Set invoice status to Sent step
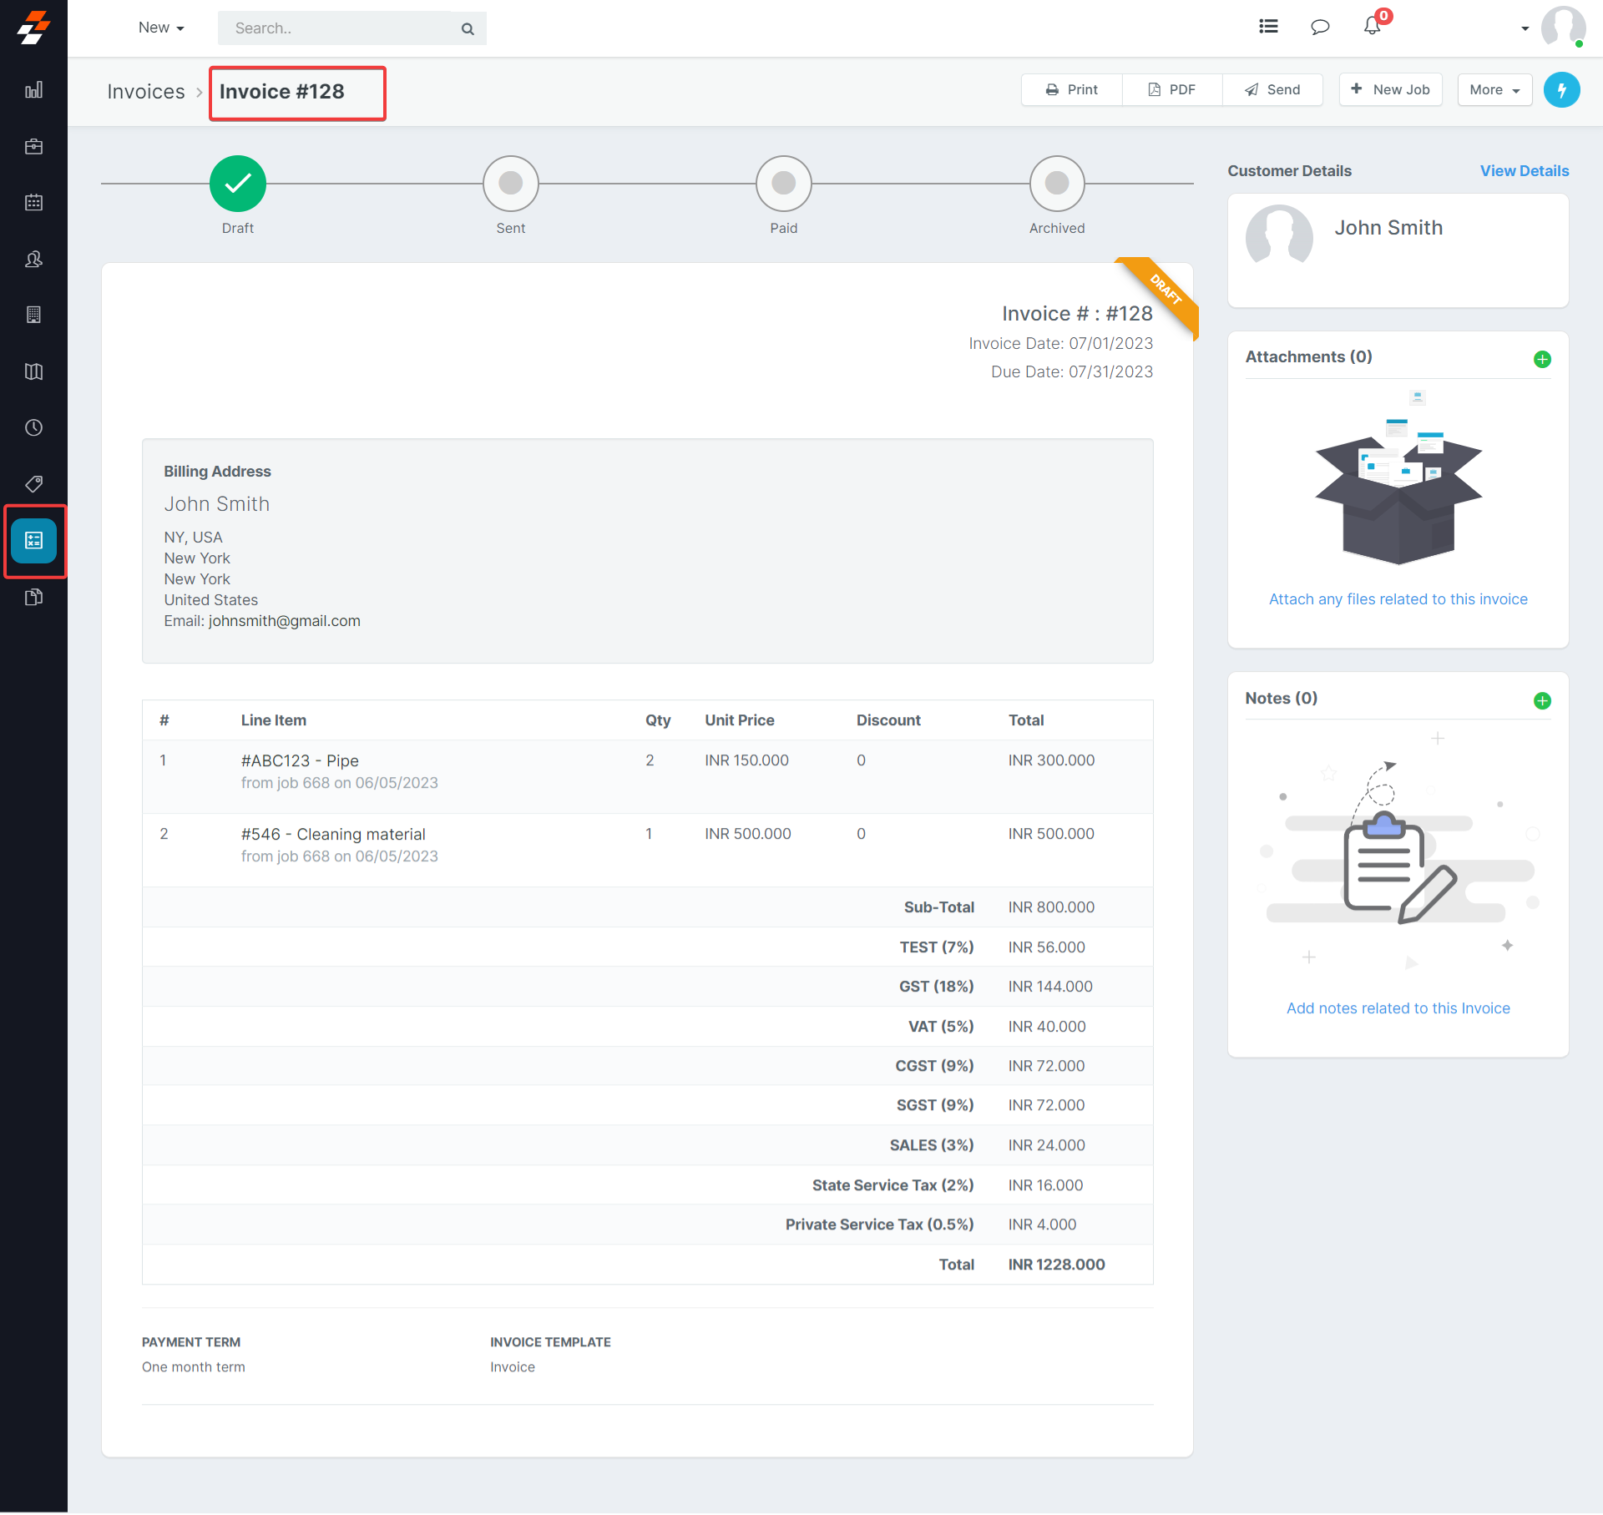This screenshot has width=1603, height=1515. pyautogui.click(x=510, y=184)
